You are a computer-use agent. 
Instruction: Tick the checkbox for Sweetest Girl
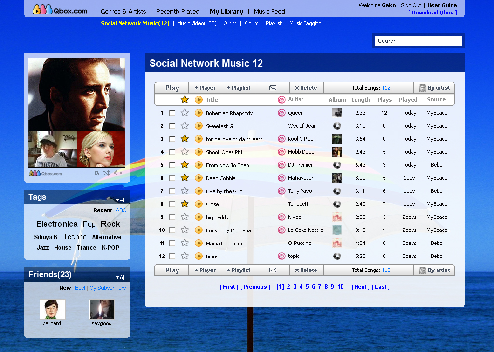tap(172, 126)
